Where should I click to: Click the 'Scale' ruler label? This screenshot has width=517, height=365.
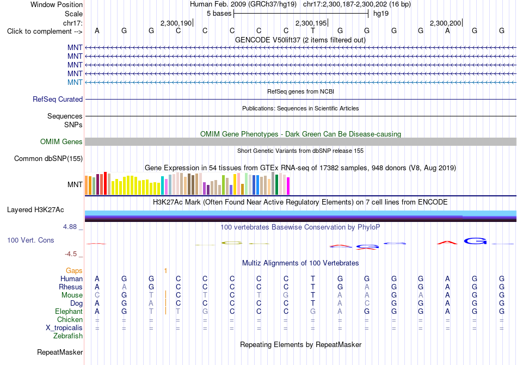click(73, 14)
